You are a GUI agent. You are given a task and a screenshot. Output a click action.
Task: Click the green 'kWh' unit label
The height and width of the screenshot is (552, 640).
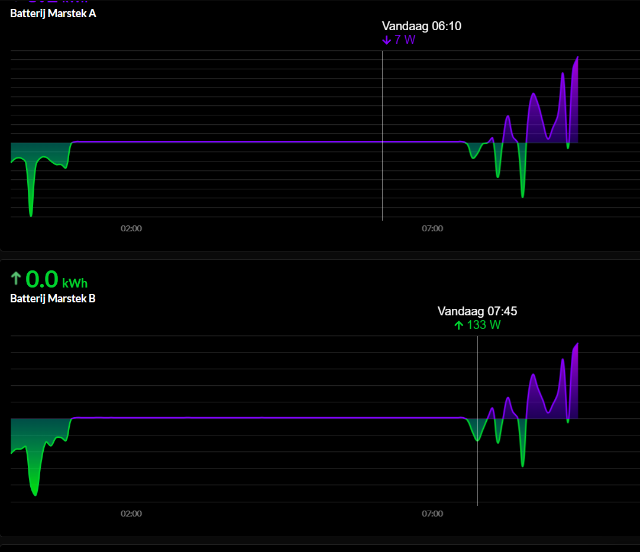[x=75, y=283]
